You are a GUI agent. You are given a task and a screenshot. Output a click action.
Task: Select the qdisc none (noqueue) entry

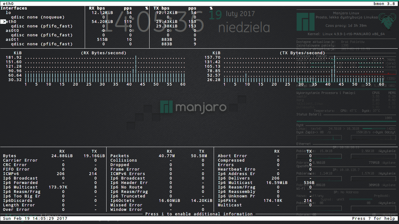(x=37, y=17)
